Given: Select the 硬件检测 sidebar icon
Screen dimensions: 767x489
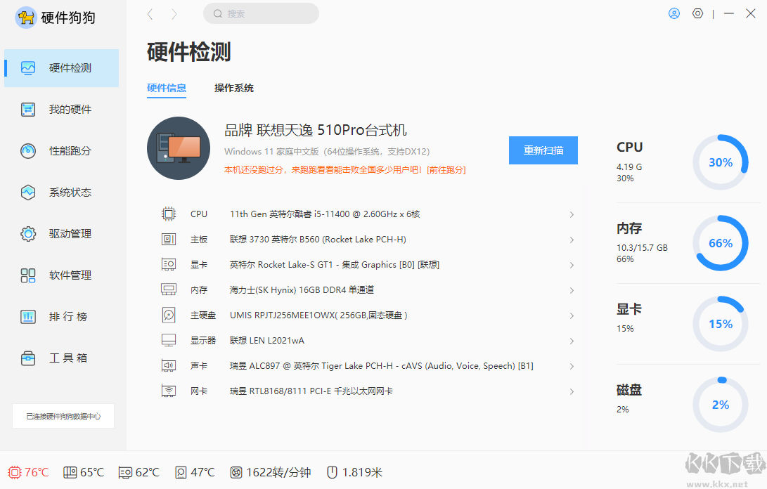Looking at the screenshot, I should tap(28, 67).
